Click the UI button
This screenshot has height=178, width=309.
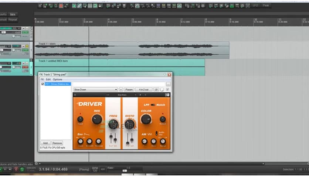(x=156, y=90)
